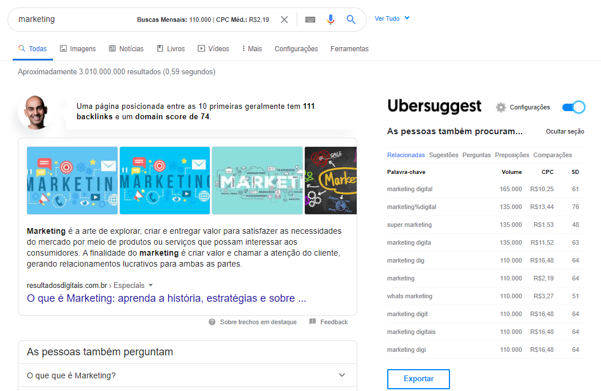
Task: Sort by the Volume column header
Action: point(512,172)
